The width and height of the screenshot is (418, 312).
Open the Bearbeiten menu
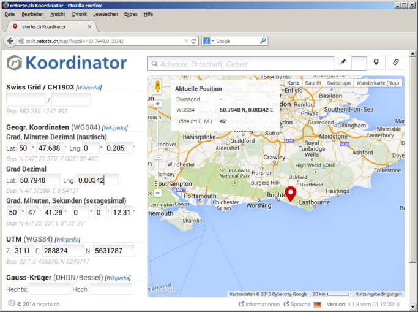pyautogui.click(x=32, y=15)
